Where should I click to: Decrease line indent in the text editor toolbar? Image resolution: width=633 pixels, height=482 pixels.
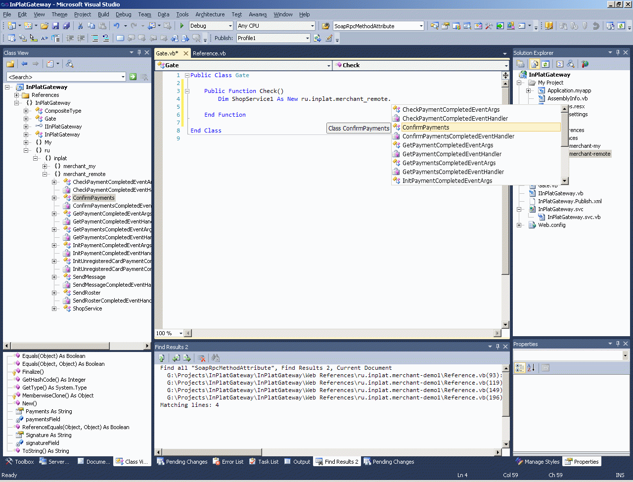pos(70,38)
